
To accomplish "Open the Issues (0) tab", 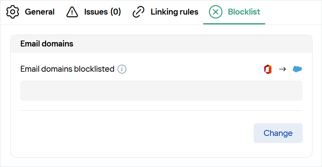I will (x=103, y=12).
